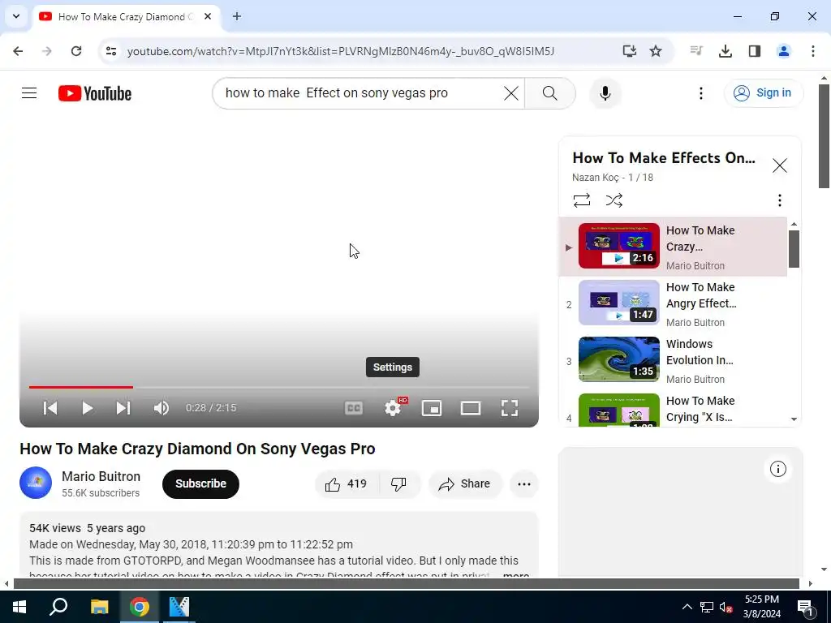The width and height of the screenshot is (831, 623).
Task: View site information icon in address bar
Action: click(110, 51)
